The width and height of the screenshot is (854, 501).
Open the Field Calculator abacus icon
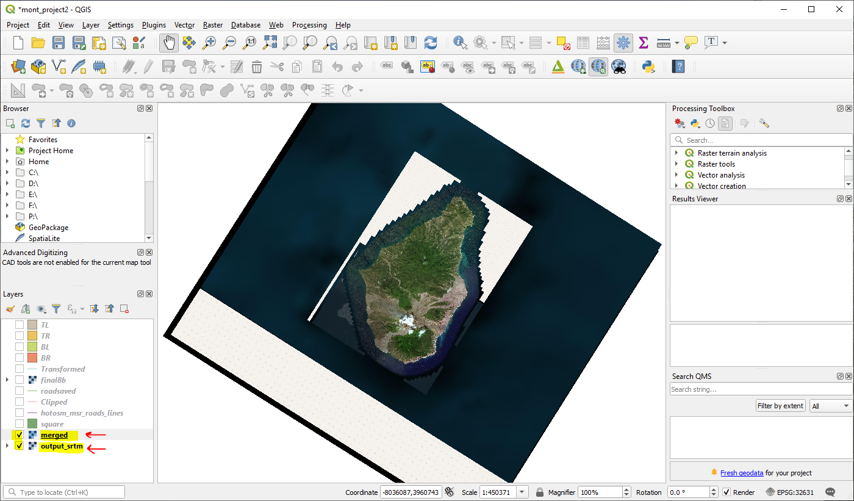point(603,43)
